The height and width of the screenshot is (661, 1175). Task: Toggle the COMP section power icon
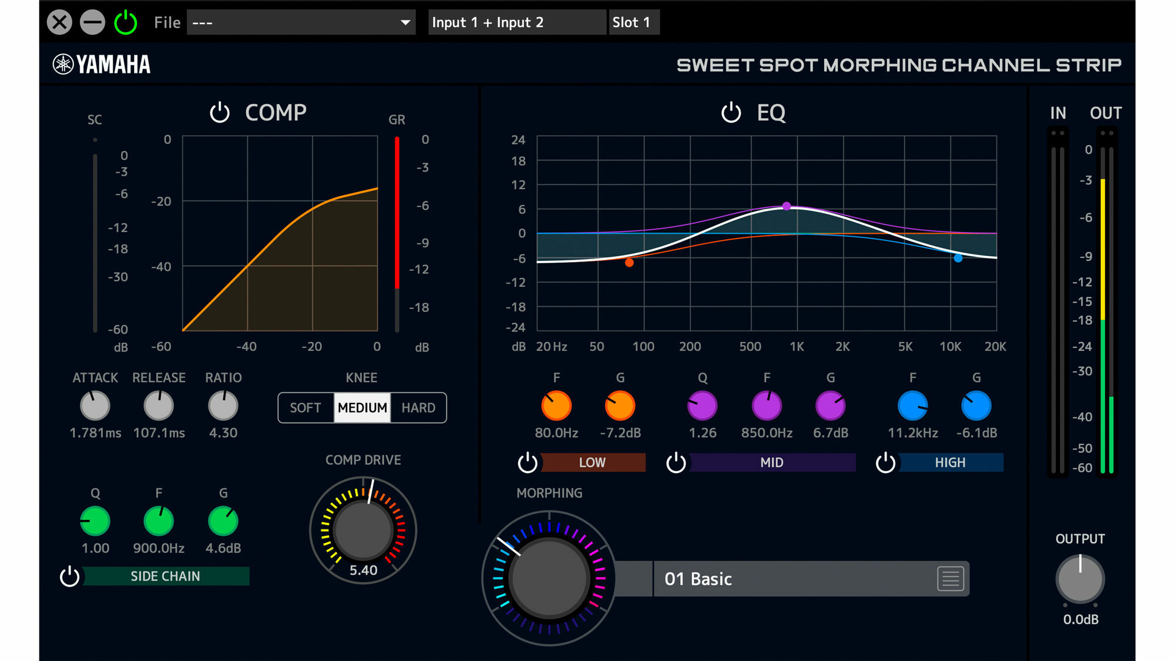pyautogui.click(x=220, y=112)
